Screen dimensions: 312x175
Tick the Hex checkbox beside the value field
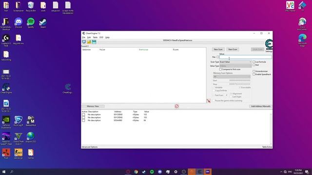tap(218, 57)
